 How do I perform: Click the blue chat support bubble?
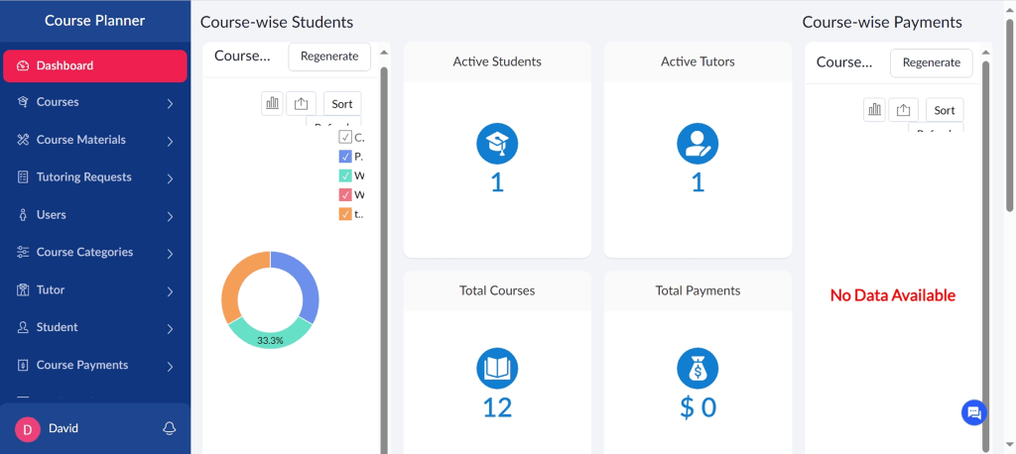(x=973, y=413)
